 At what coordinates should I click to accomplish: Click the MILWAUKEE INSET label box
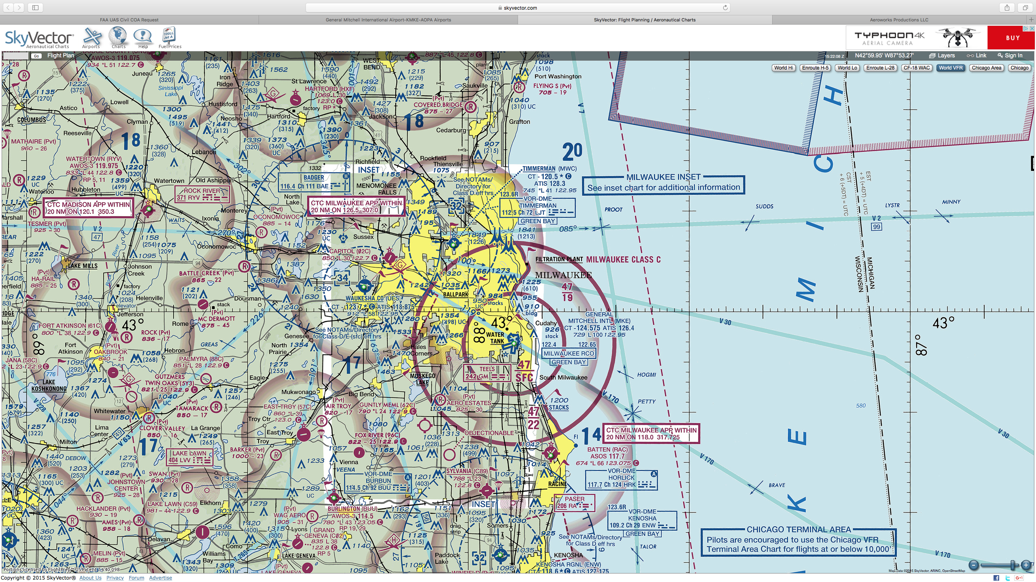point(663,185)
